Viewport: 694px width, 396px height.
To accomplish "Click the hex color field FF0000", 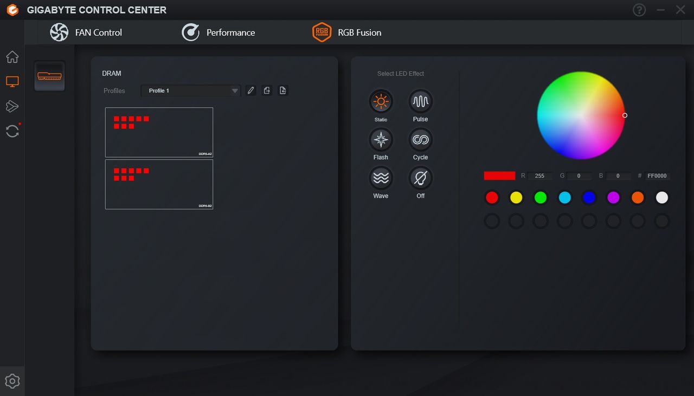I will coord(658,176).
